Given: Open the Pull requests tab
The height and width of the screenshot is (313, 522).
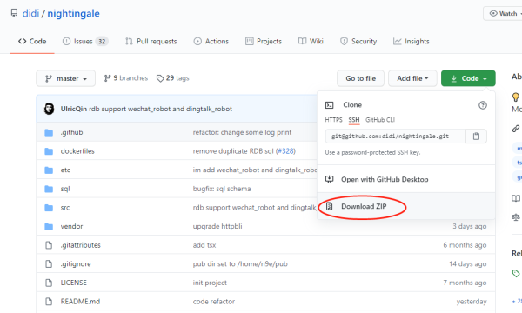Looking at the screenshot, I should (x=151, y=41).
